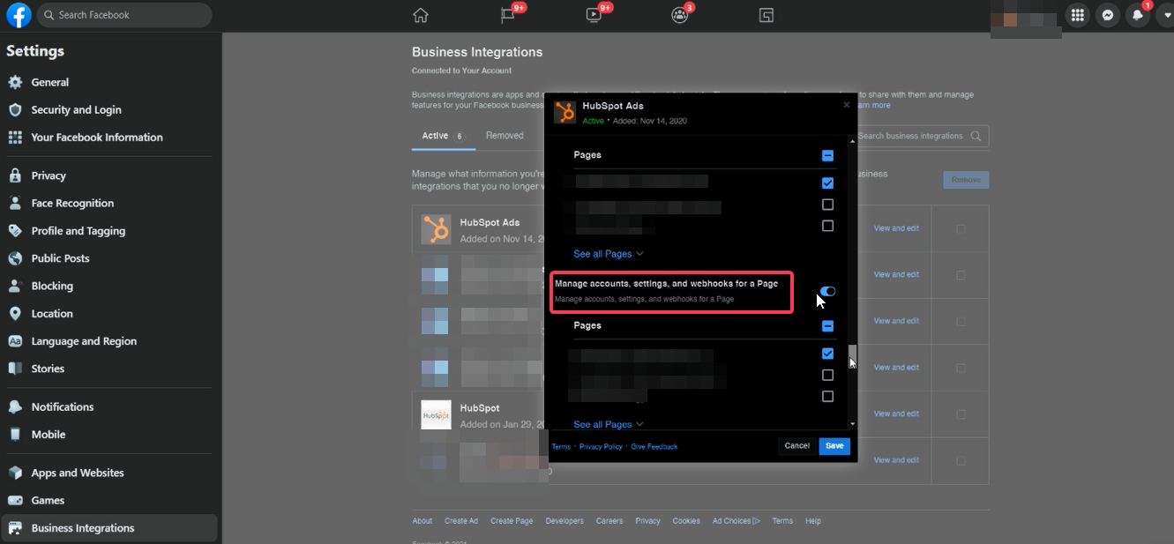Click the HubSpot logo in the Jan 29 row

pos(436,414)
